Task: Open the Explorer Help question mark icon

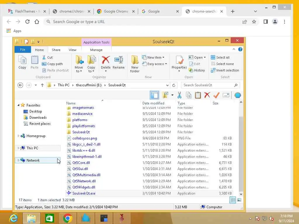Action: coord(240,49)
